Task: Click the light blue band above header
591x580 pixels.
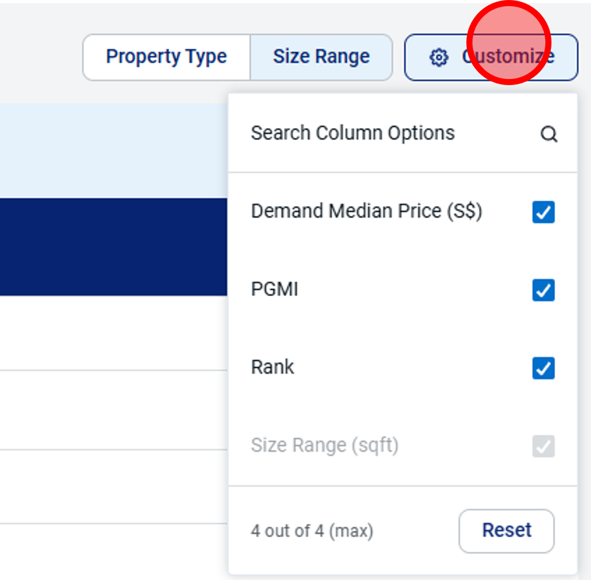Action: pos(114,151)
